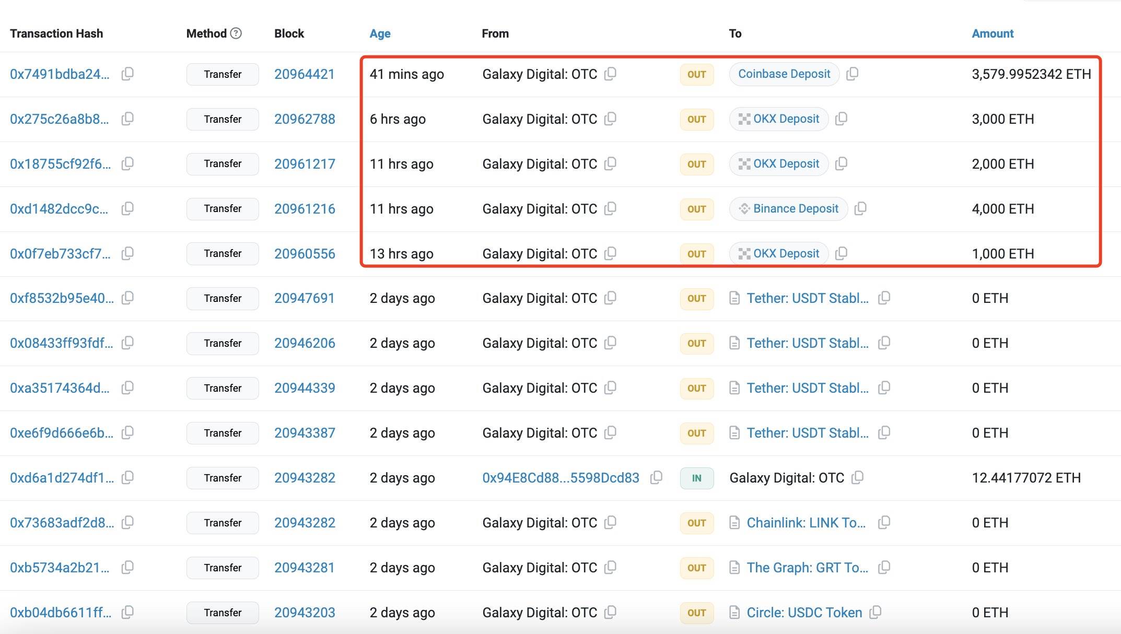Click contract icon beside Chainlink: LINK Token
The height and width of the screenshot is (634, 1121).
[734, 523]
